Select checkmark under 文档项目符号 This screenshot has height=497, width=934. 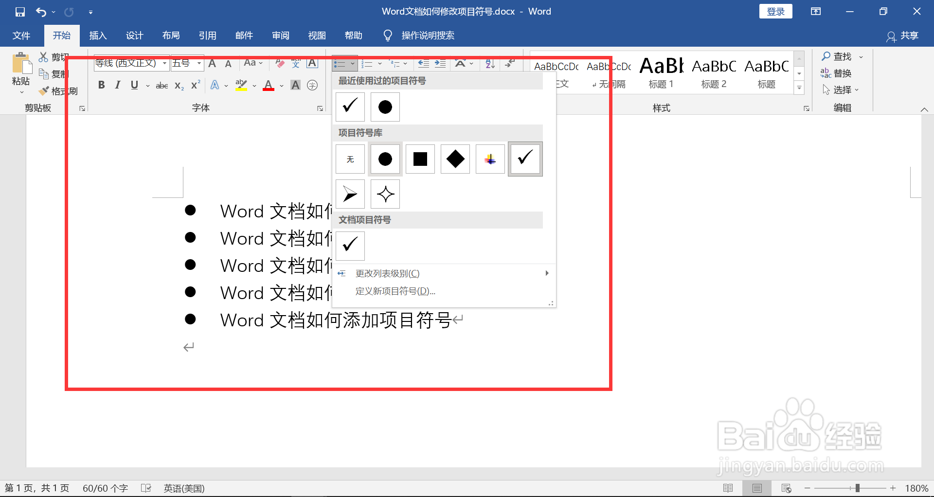(350, 246)
